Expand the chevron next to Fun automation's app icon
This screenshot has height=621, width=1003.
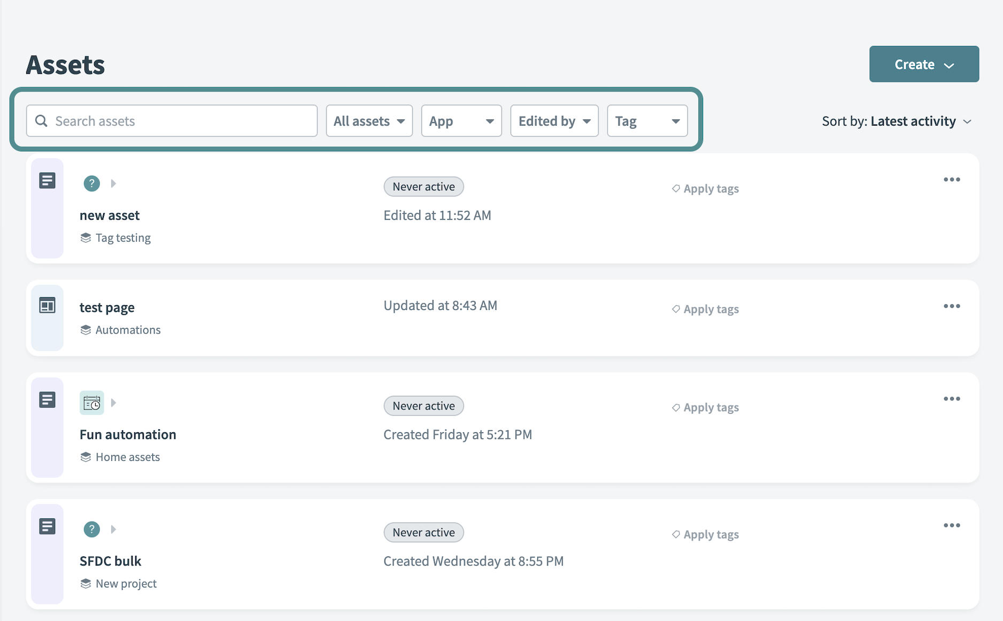(113, 402)
